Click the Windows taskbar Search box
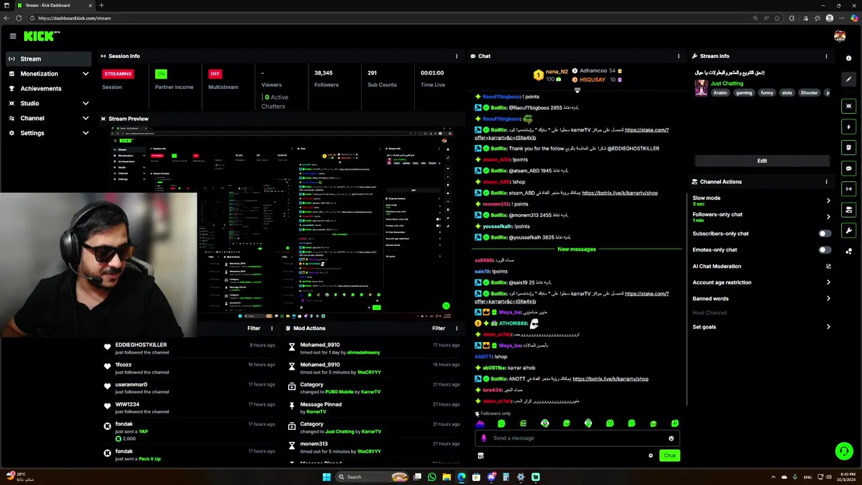The image size is (862, 485). pyautogui.click(x=372, y=477)
